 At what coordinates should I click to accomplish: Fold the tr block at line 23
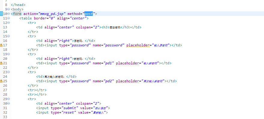(9, 72)
